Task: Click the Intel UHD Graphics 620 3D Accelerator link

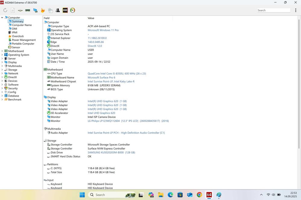Action: point(101,113)
